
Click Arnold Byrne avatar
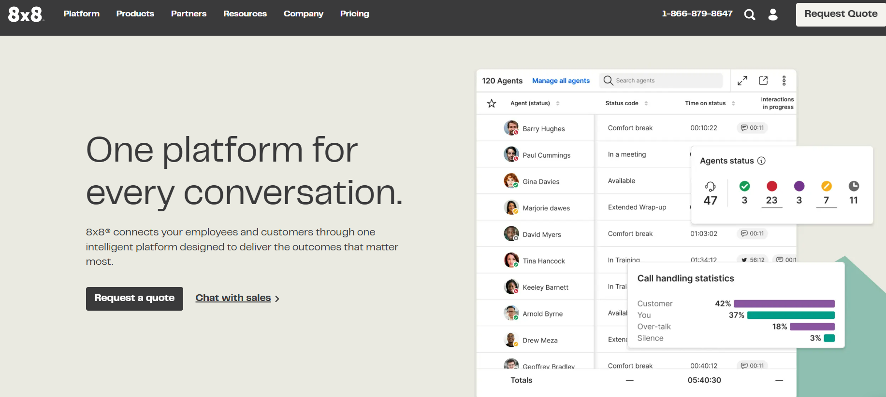511,313
